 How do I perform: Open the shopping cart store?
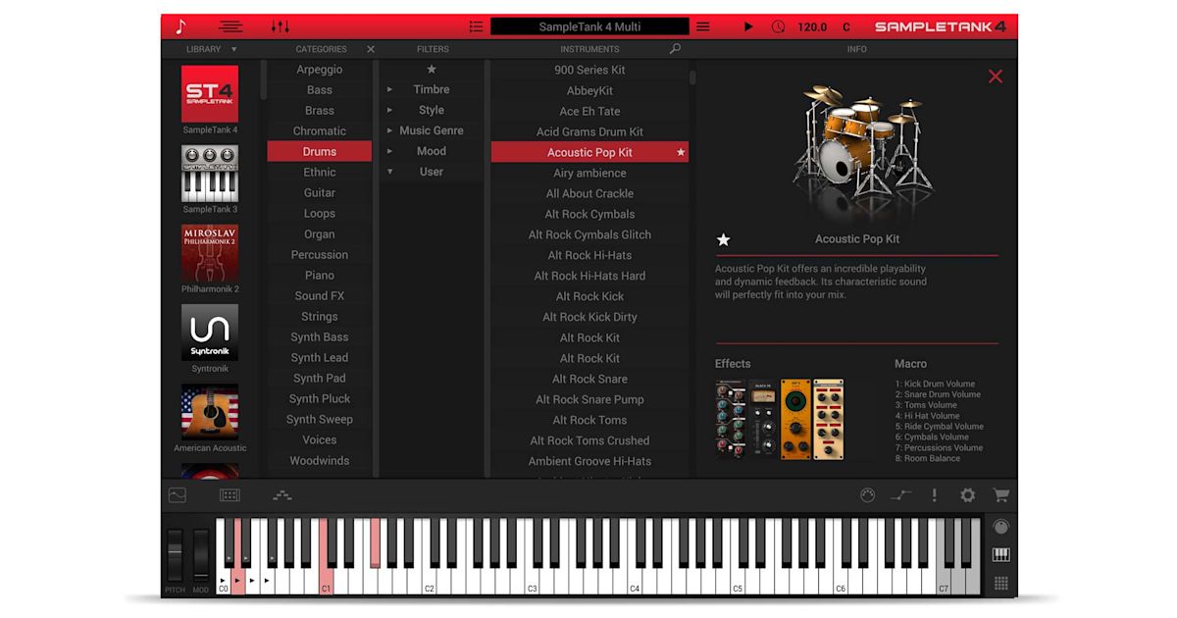click(999, 494)
